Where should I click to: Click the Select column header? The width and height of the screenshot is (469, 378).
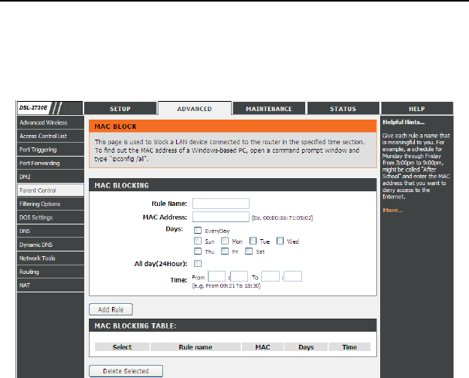click(x=122, y=347)
